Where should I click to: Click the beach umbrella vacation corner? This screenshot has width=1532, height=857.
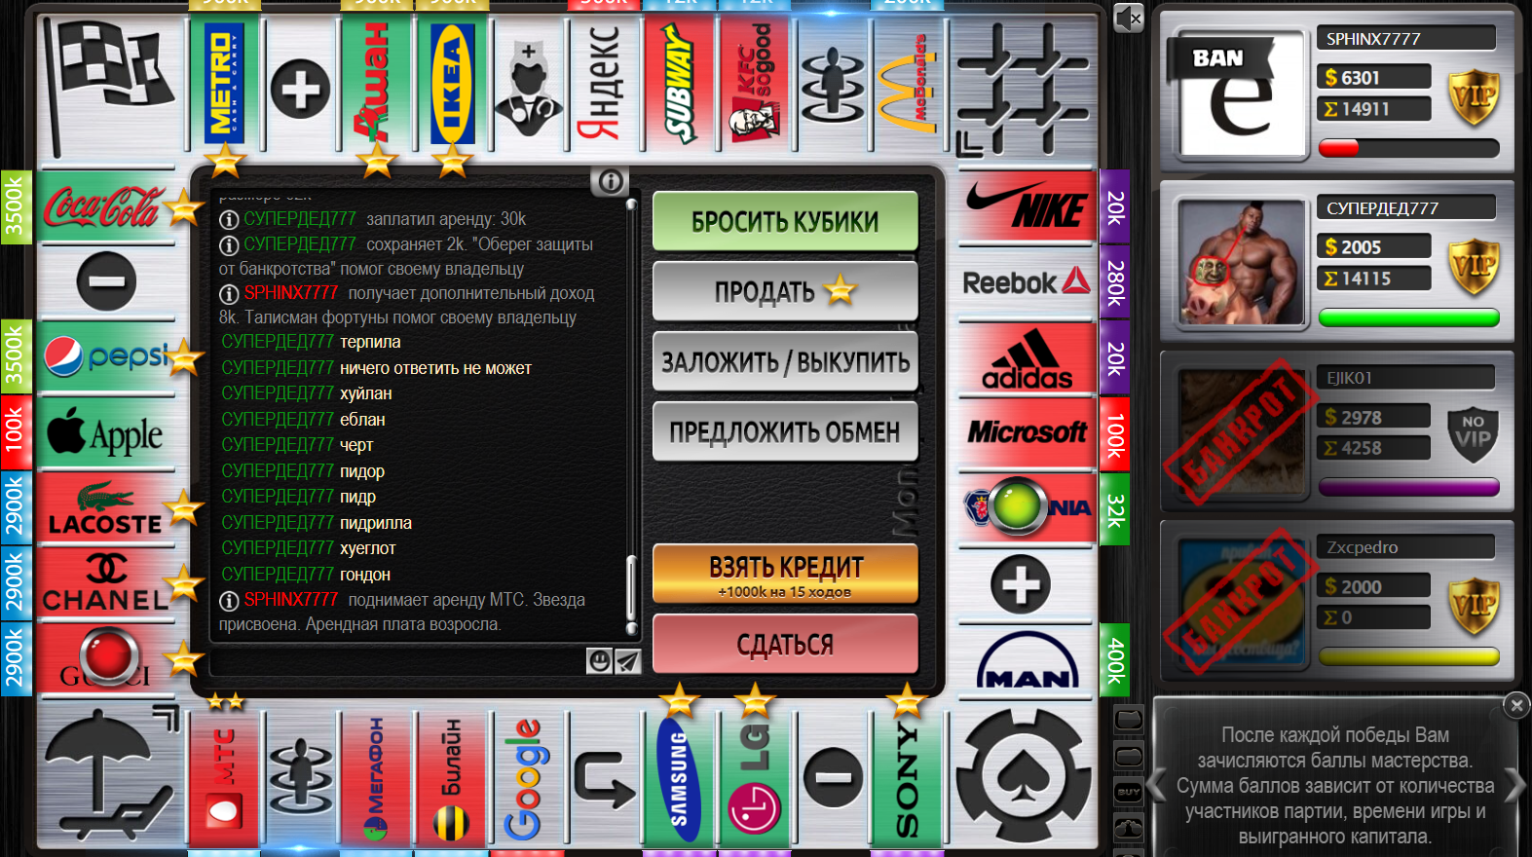tap(109, 776)
